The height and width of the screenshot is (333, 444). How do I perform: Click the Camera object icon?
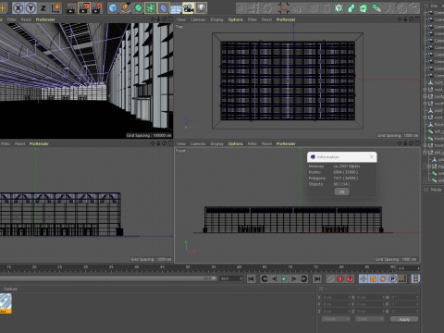(x=189, y=8)
